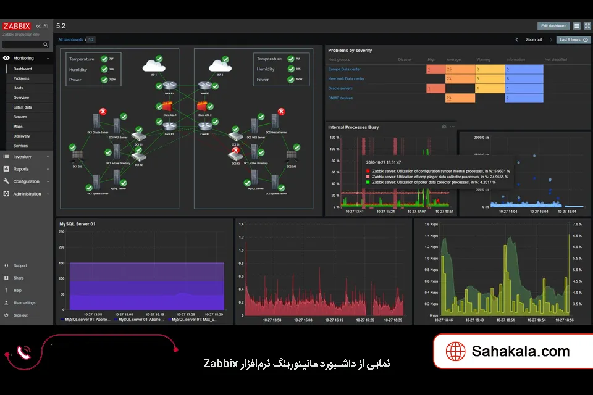Click the 5.2 breadcrumb item
593x395 pixels.
pos(91,39)
